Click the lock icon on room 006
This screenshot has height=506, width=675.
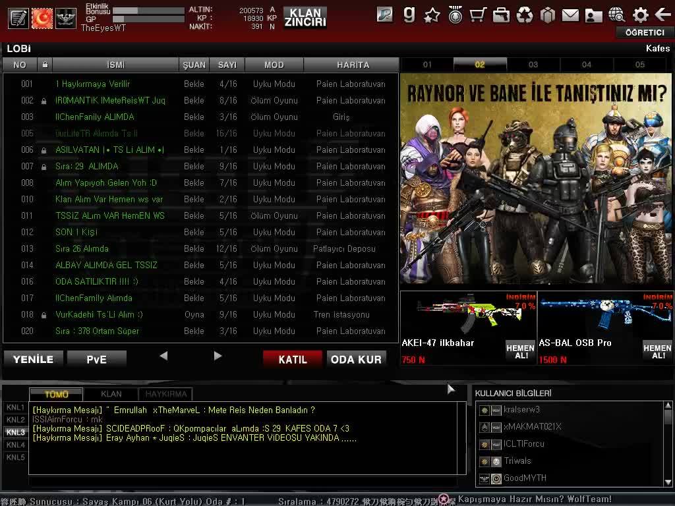(44, 151)
